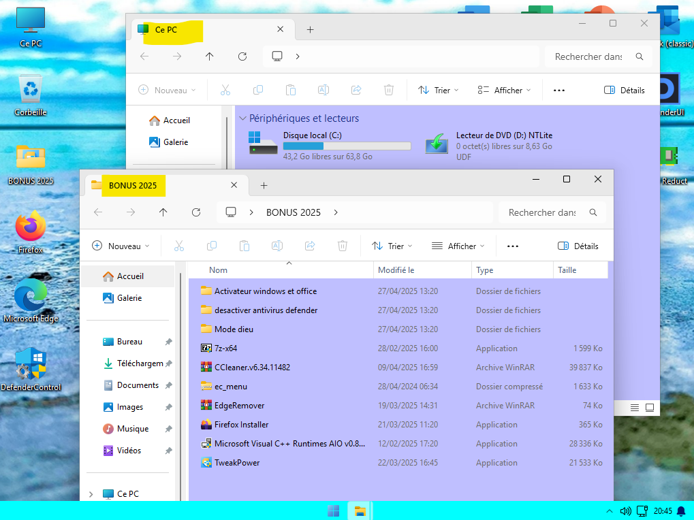Open Ce PC desktop icon
Image resolution: width=694 pixels, height=520 pixels.
click(31, 27)
